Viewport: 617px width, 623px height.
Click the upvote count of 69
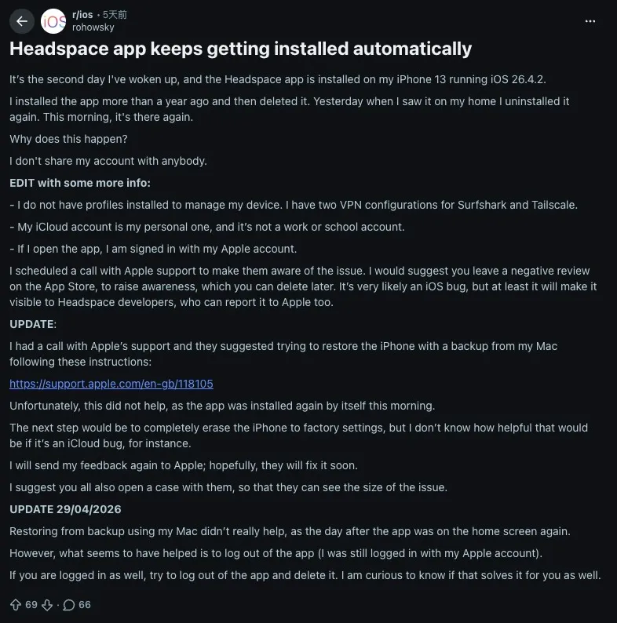[x=31, y=605]
